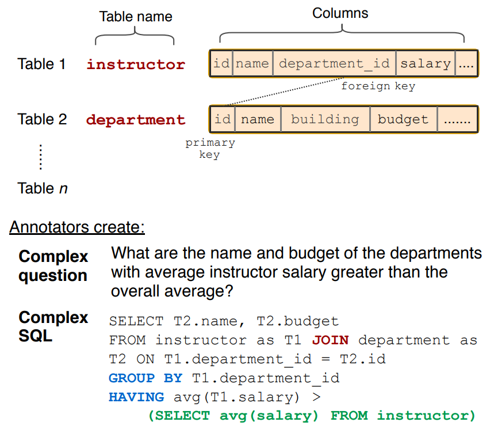Viewport: 494px width, 441px height.
Task: Click the id primary key cell in department
Action: click(x=223, y=119)
